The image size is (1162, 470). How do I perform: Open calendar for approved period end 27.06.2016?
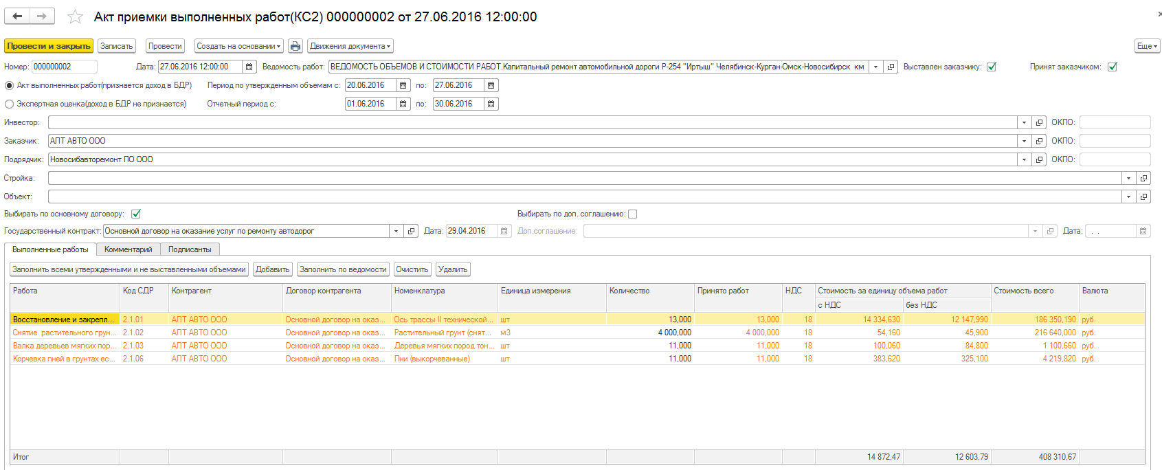coord(491,85)
